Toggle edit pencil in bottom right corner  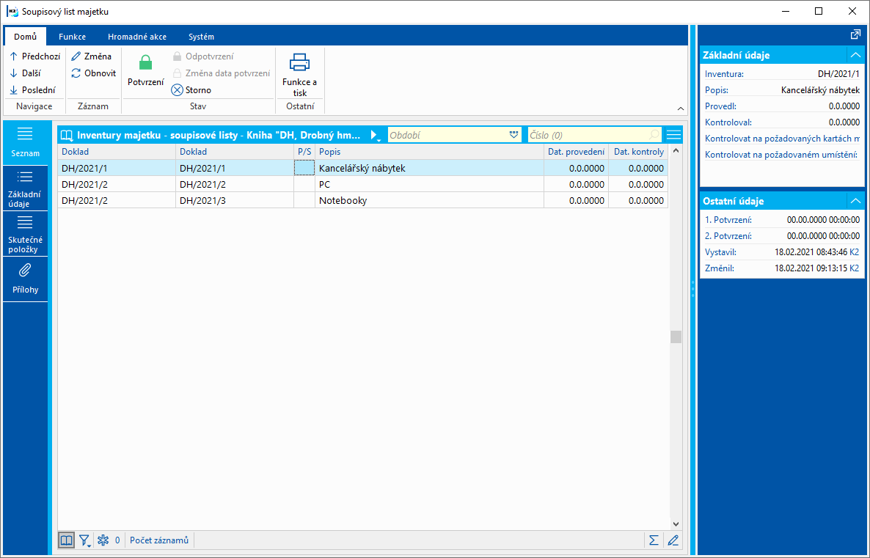(x=673, y=540)
